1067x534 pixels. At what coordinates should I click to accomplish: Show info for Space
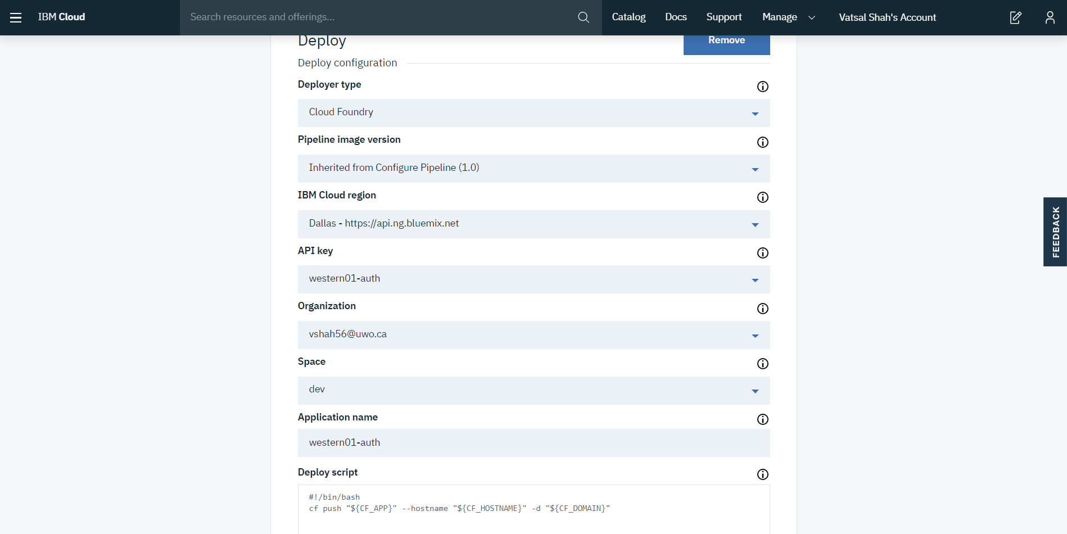pyautogui.click(x=762, y=364)
